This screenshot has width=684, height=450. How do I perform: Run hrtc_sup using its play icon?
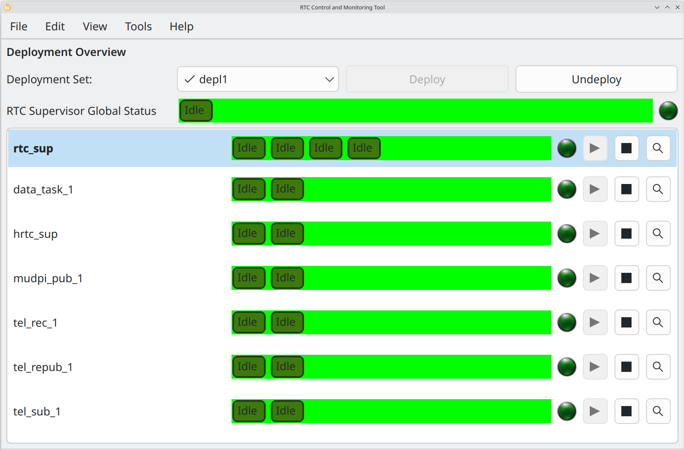595,234
